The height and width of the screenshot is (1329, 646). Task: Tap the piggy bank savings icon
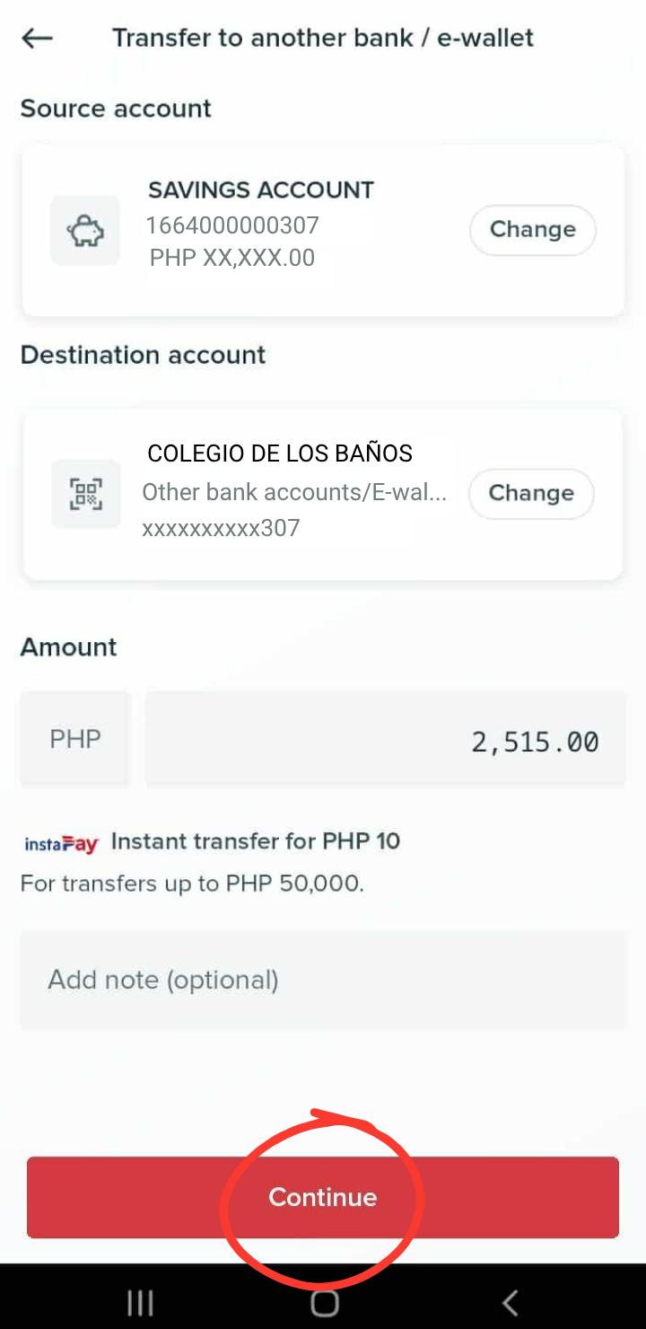(x=85, y=231)
